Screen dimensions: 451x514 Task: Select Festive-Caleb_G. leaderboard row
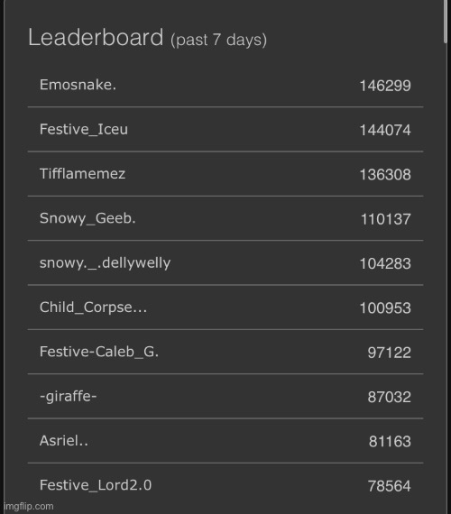coord(225,352)
